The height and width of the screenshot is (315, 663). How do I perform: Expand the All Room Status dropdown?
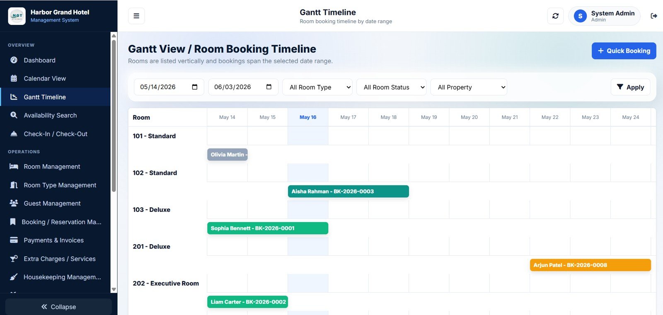(392, 87)
